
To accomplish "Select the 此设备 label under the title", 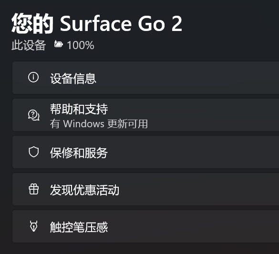I will 29,45.
